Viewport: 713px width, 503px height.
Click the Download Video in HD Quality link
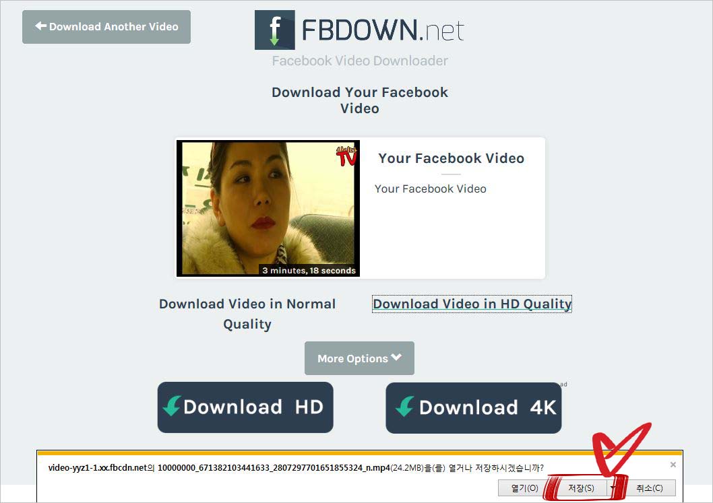[x=472, y=304]
